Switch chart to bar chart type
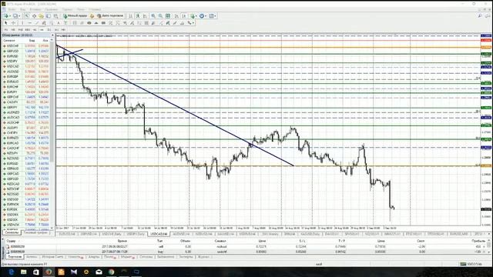This screenshot has height=277, width=493. coord(130,15)
